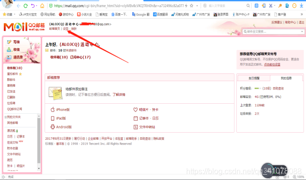Click 订阅中心(17) link in greeting area
Viewport: 306px width, 180px height.
click(81, 57)
